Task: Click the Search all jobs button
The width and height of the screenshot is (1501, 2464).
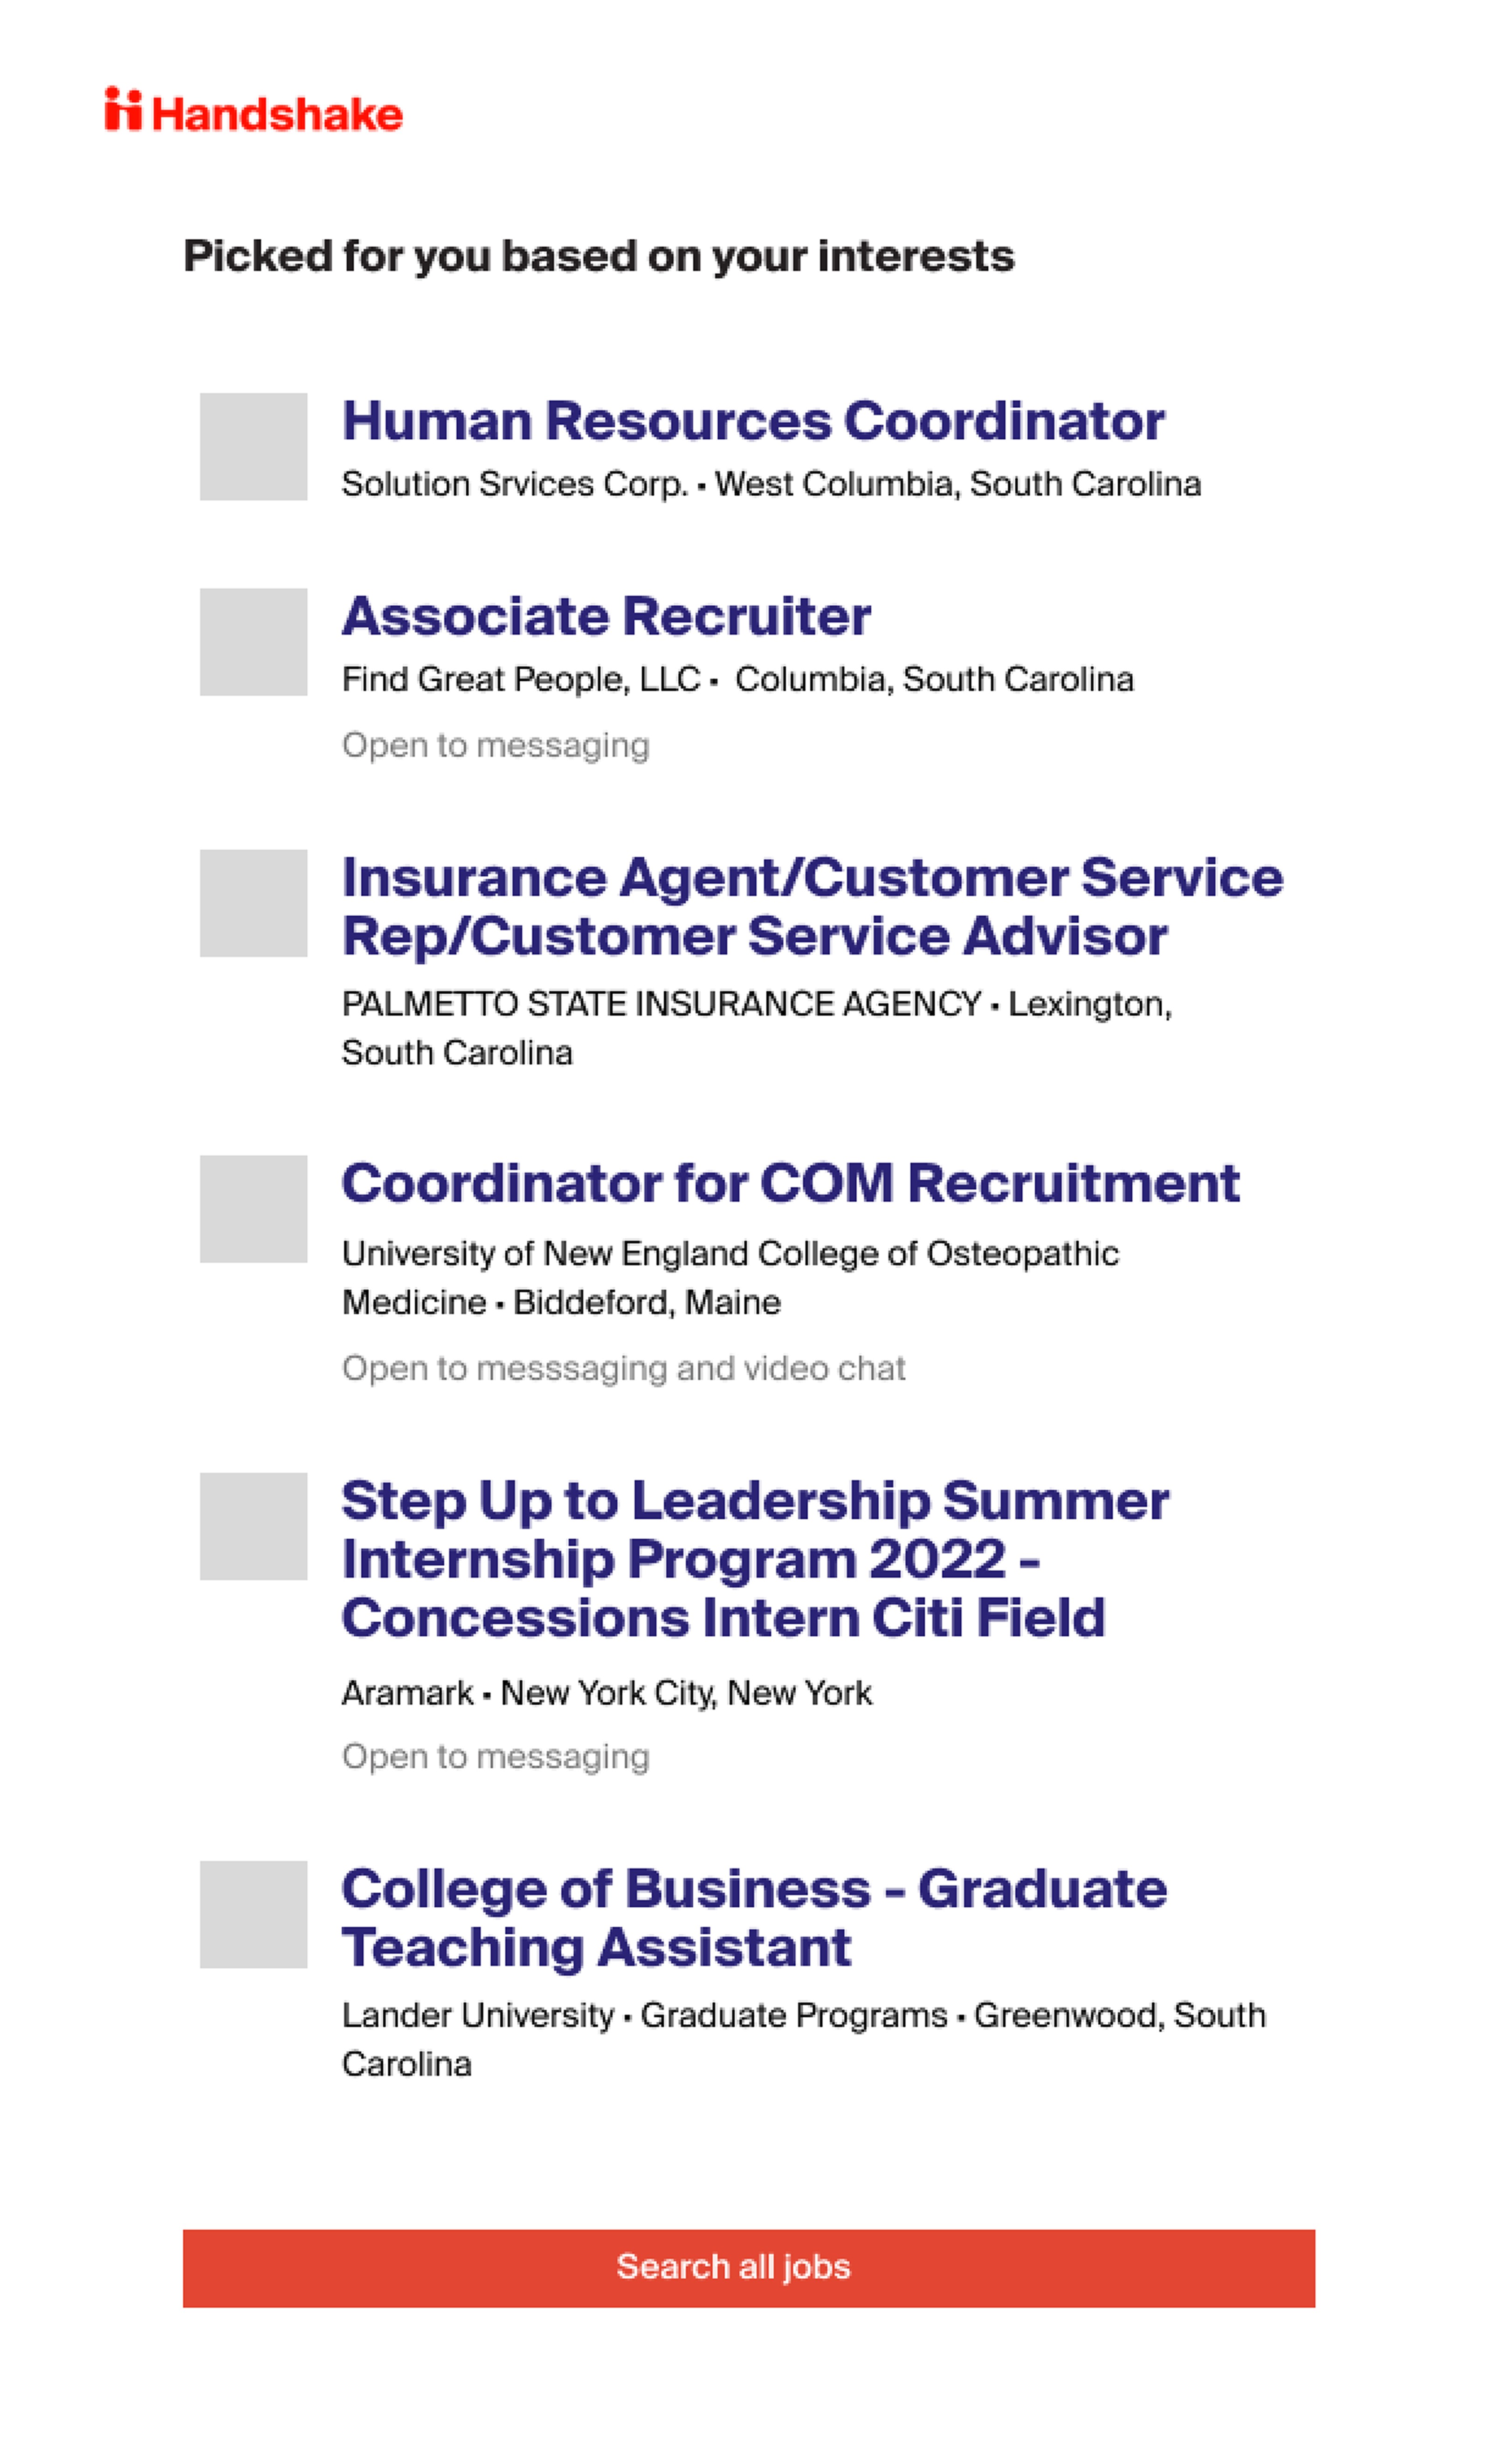Action: click(749, 2268)
